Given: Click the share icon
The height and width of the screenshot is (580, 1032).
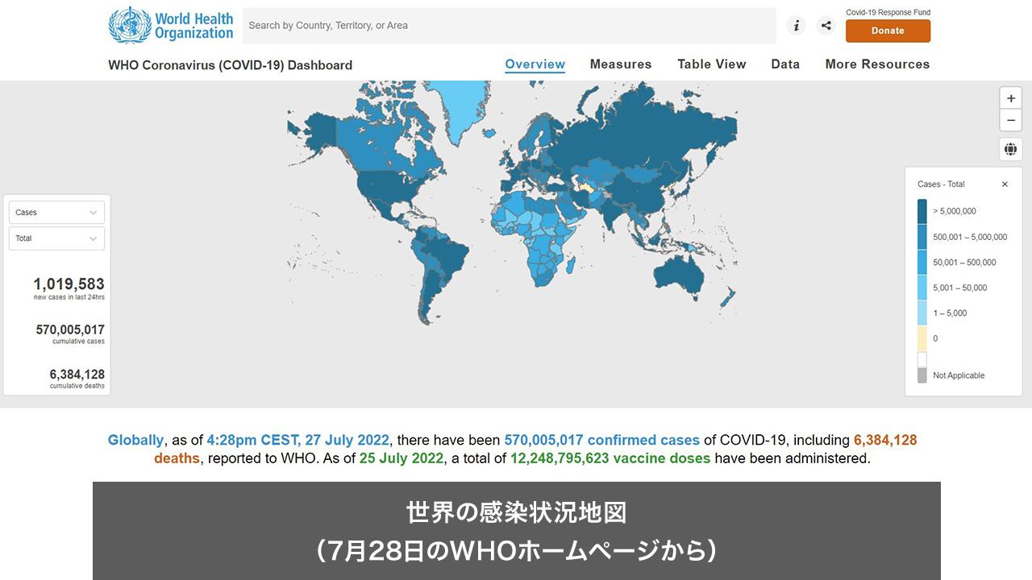Looking at the screenshot, I should pyautogui.click(x=826, y=25).
